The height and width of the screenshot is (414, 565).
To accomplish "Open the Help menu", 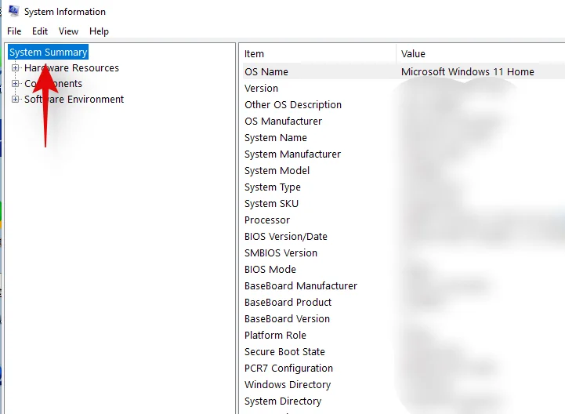I will tap(99, 31).
